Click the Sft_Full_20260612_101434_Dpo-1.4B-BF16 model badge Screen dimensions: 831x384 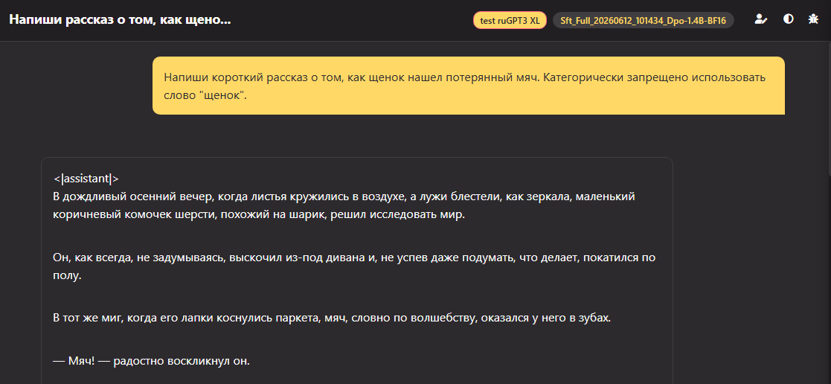click(644, 20)
